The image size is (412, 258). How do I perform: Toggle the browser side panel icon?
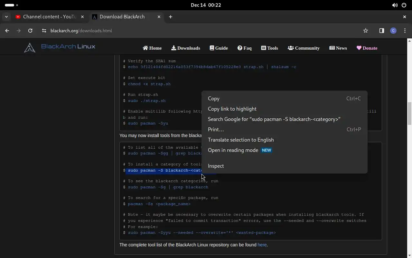pos(382,31)
